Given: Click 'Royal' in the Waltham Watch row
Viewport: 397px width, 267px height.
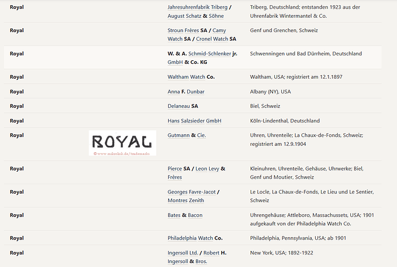Looking at the screenshot, I should point(17,77).
